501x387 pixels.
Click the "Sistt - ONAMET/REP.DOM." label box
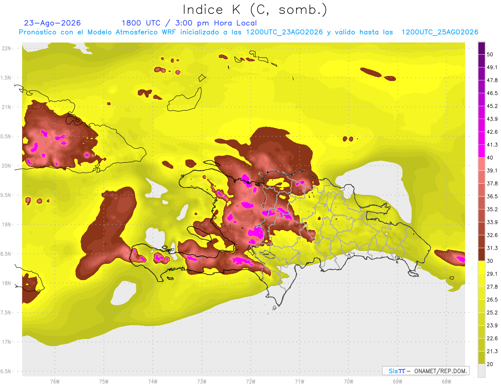click(425, 371)
